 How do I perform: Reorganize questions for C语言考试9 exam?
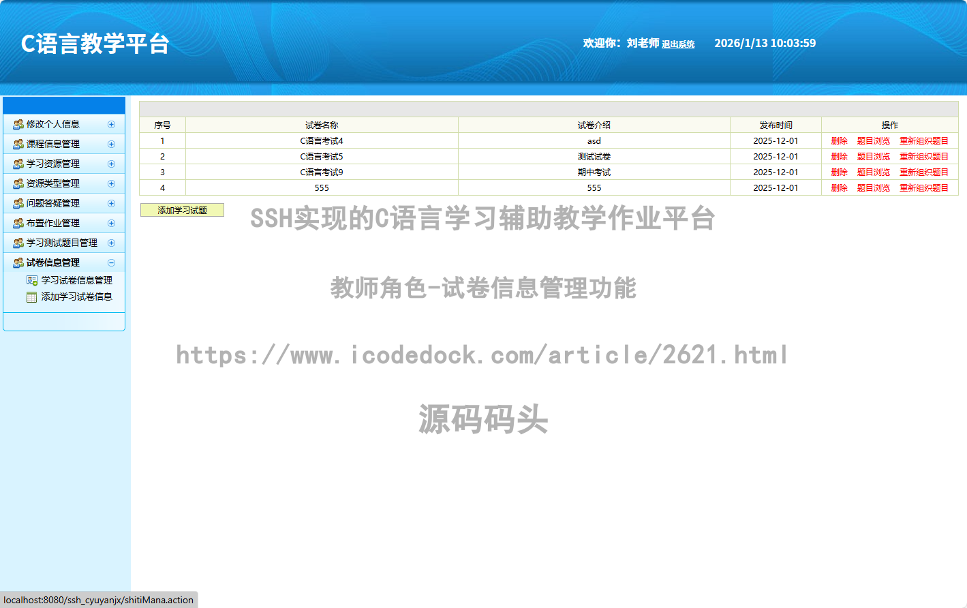point(923,172)
